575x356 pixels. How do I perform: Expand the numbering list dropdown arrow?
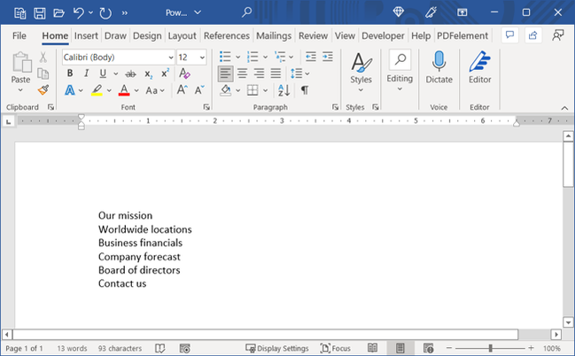(265, 58)
